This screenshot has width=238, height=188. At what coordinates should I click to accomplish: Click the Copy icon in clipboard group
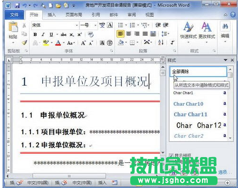tap(24, 34)
